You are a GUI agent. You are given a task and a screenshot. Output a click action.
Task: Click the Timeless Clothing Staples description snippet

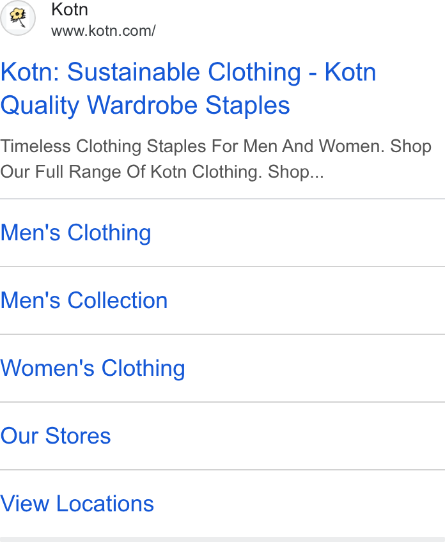[x=215, y=159]
